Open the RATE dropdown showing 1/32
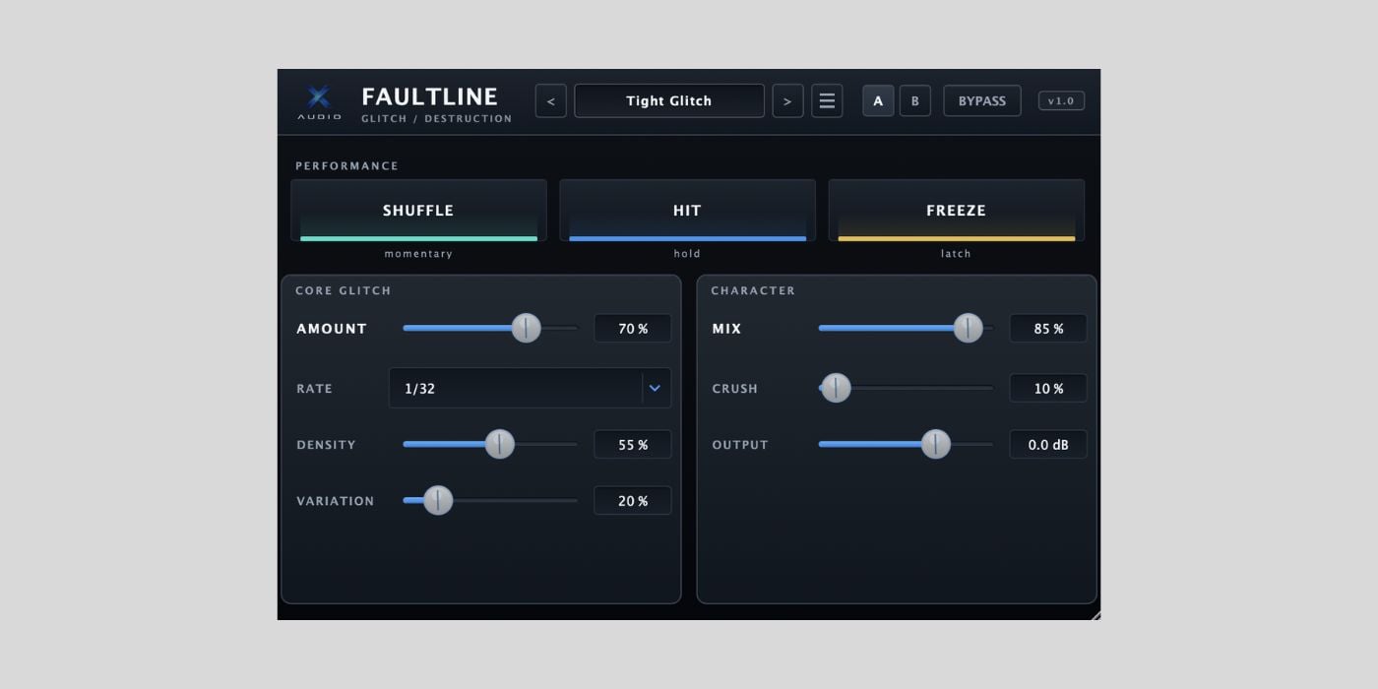Screen dimensions: 1378x689 pos(530,388)
